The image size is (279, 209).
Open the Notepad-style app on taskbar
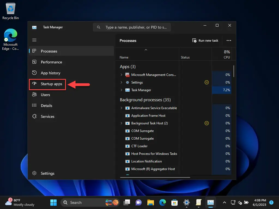point(198,202)
